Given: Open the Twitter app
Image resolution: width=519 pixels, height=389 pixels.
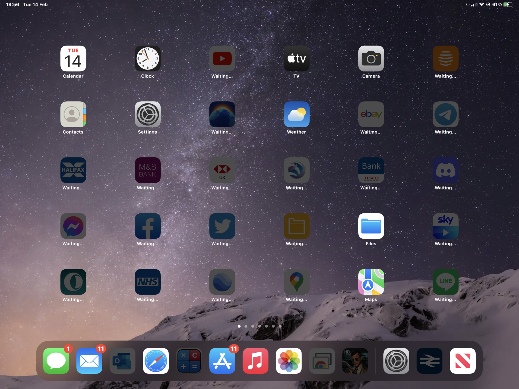Looking at the screenshot, I should pos(222,226).
